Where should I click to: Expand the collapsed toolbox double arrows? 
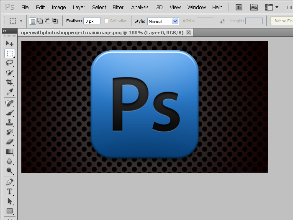pyautogui.click(x=5, y=31)
